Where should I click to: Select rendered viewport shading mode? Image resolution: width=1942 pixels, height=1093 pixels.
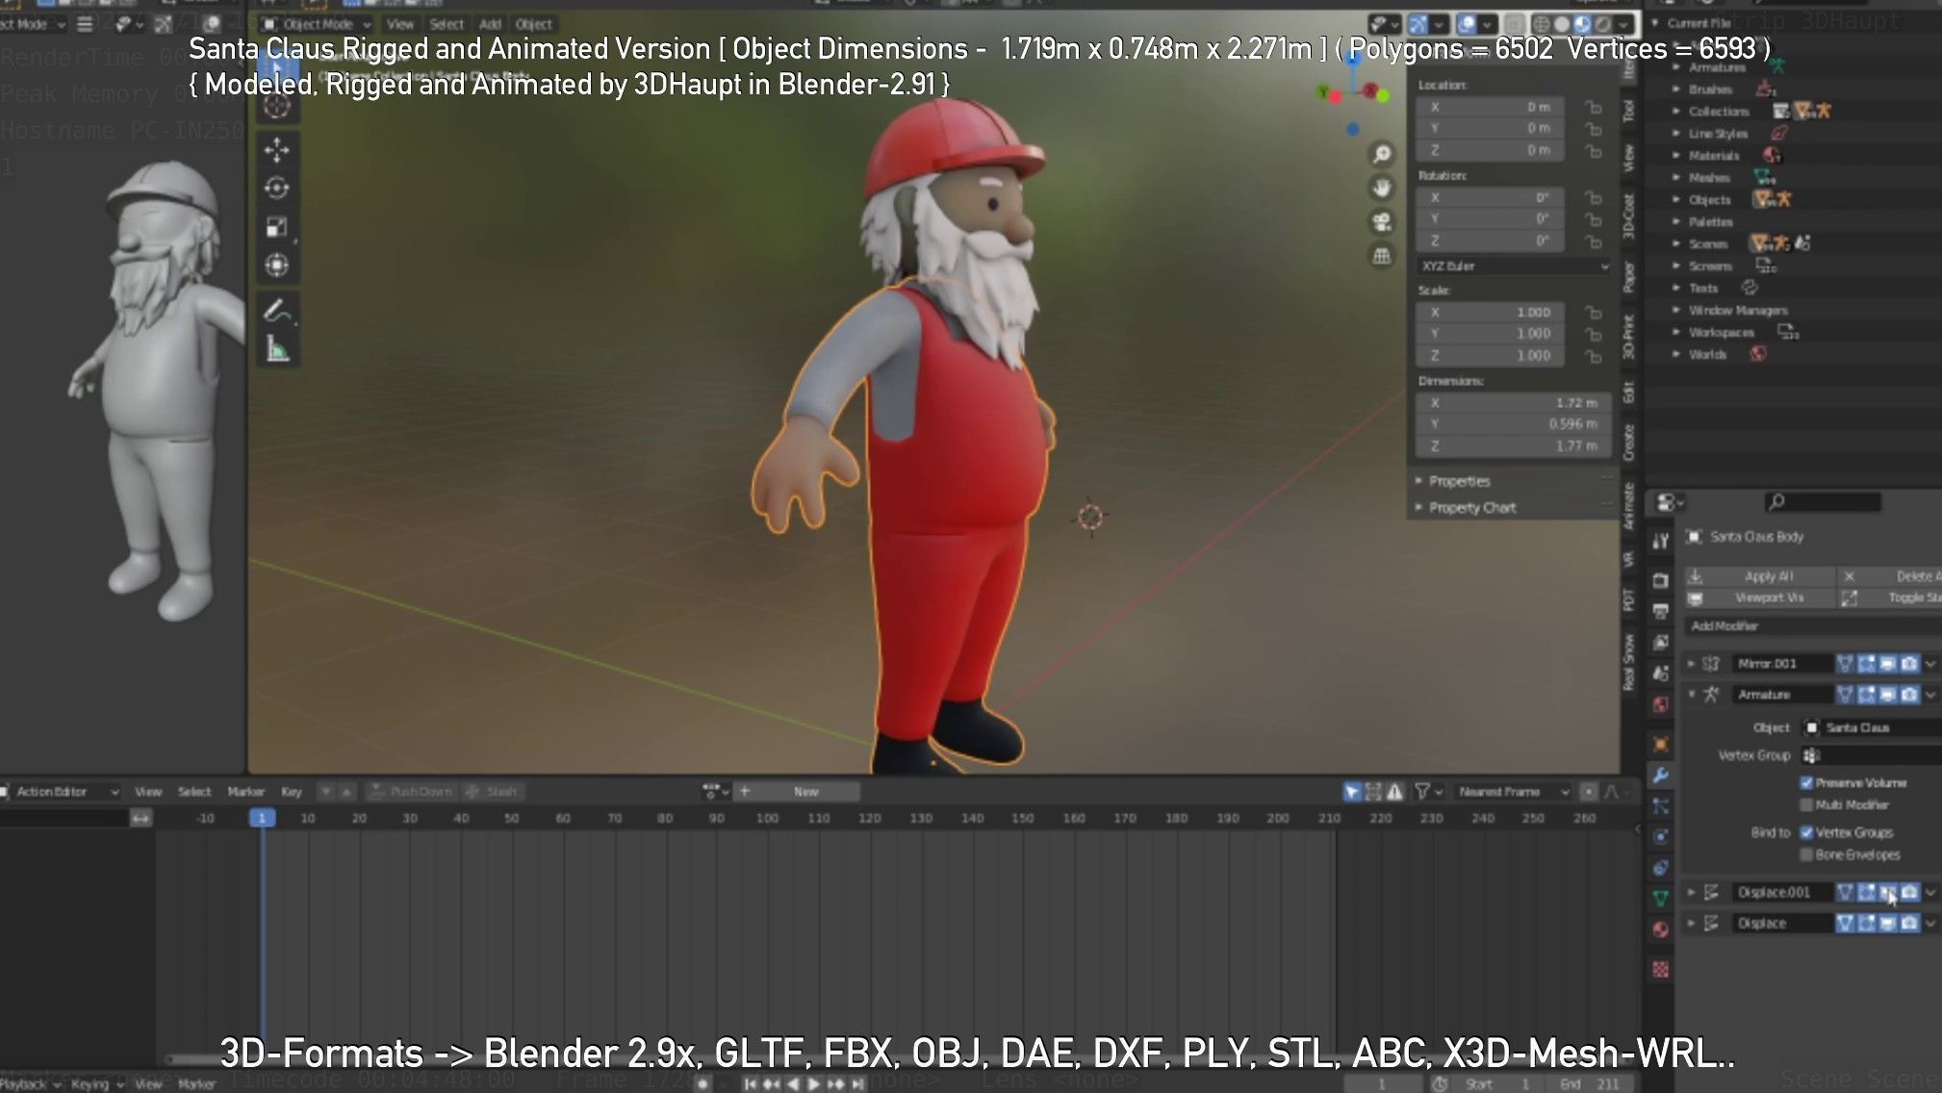pos(1604,24)
